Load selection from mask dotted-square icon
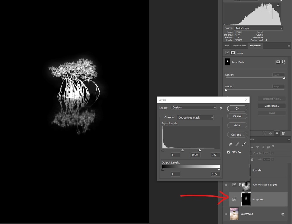Screen dimensions: 292x224 coord(264,133)
